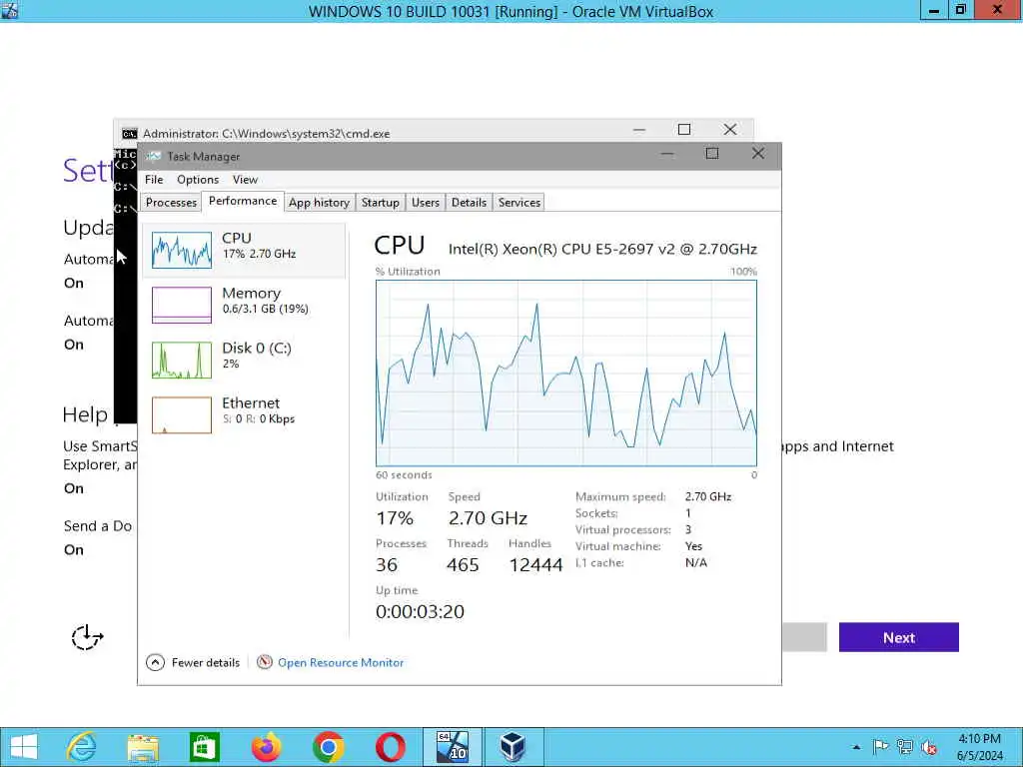Click the Up time 0:00:03:20 value
1023x767 pixels.
click(420, 612)
